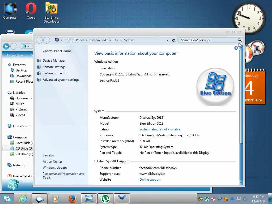Refresh the Control Panel address bar
This screenshot has height=204, width=272.
pos(173,40)
